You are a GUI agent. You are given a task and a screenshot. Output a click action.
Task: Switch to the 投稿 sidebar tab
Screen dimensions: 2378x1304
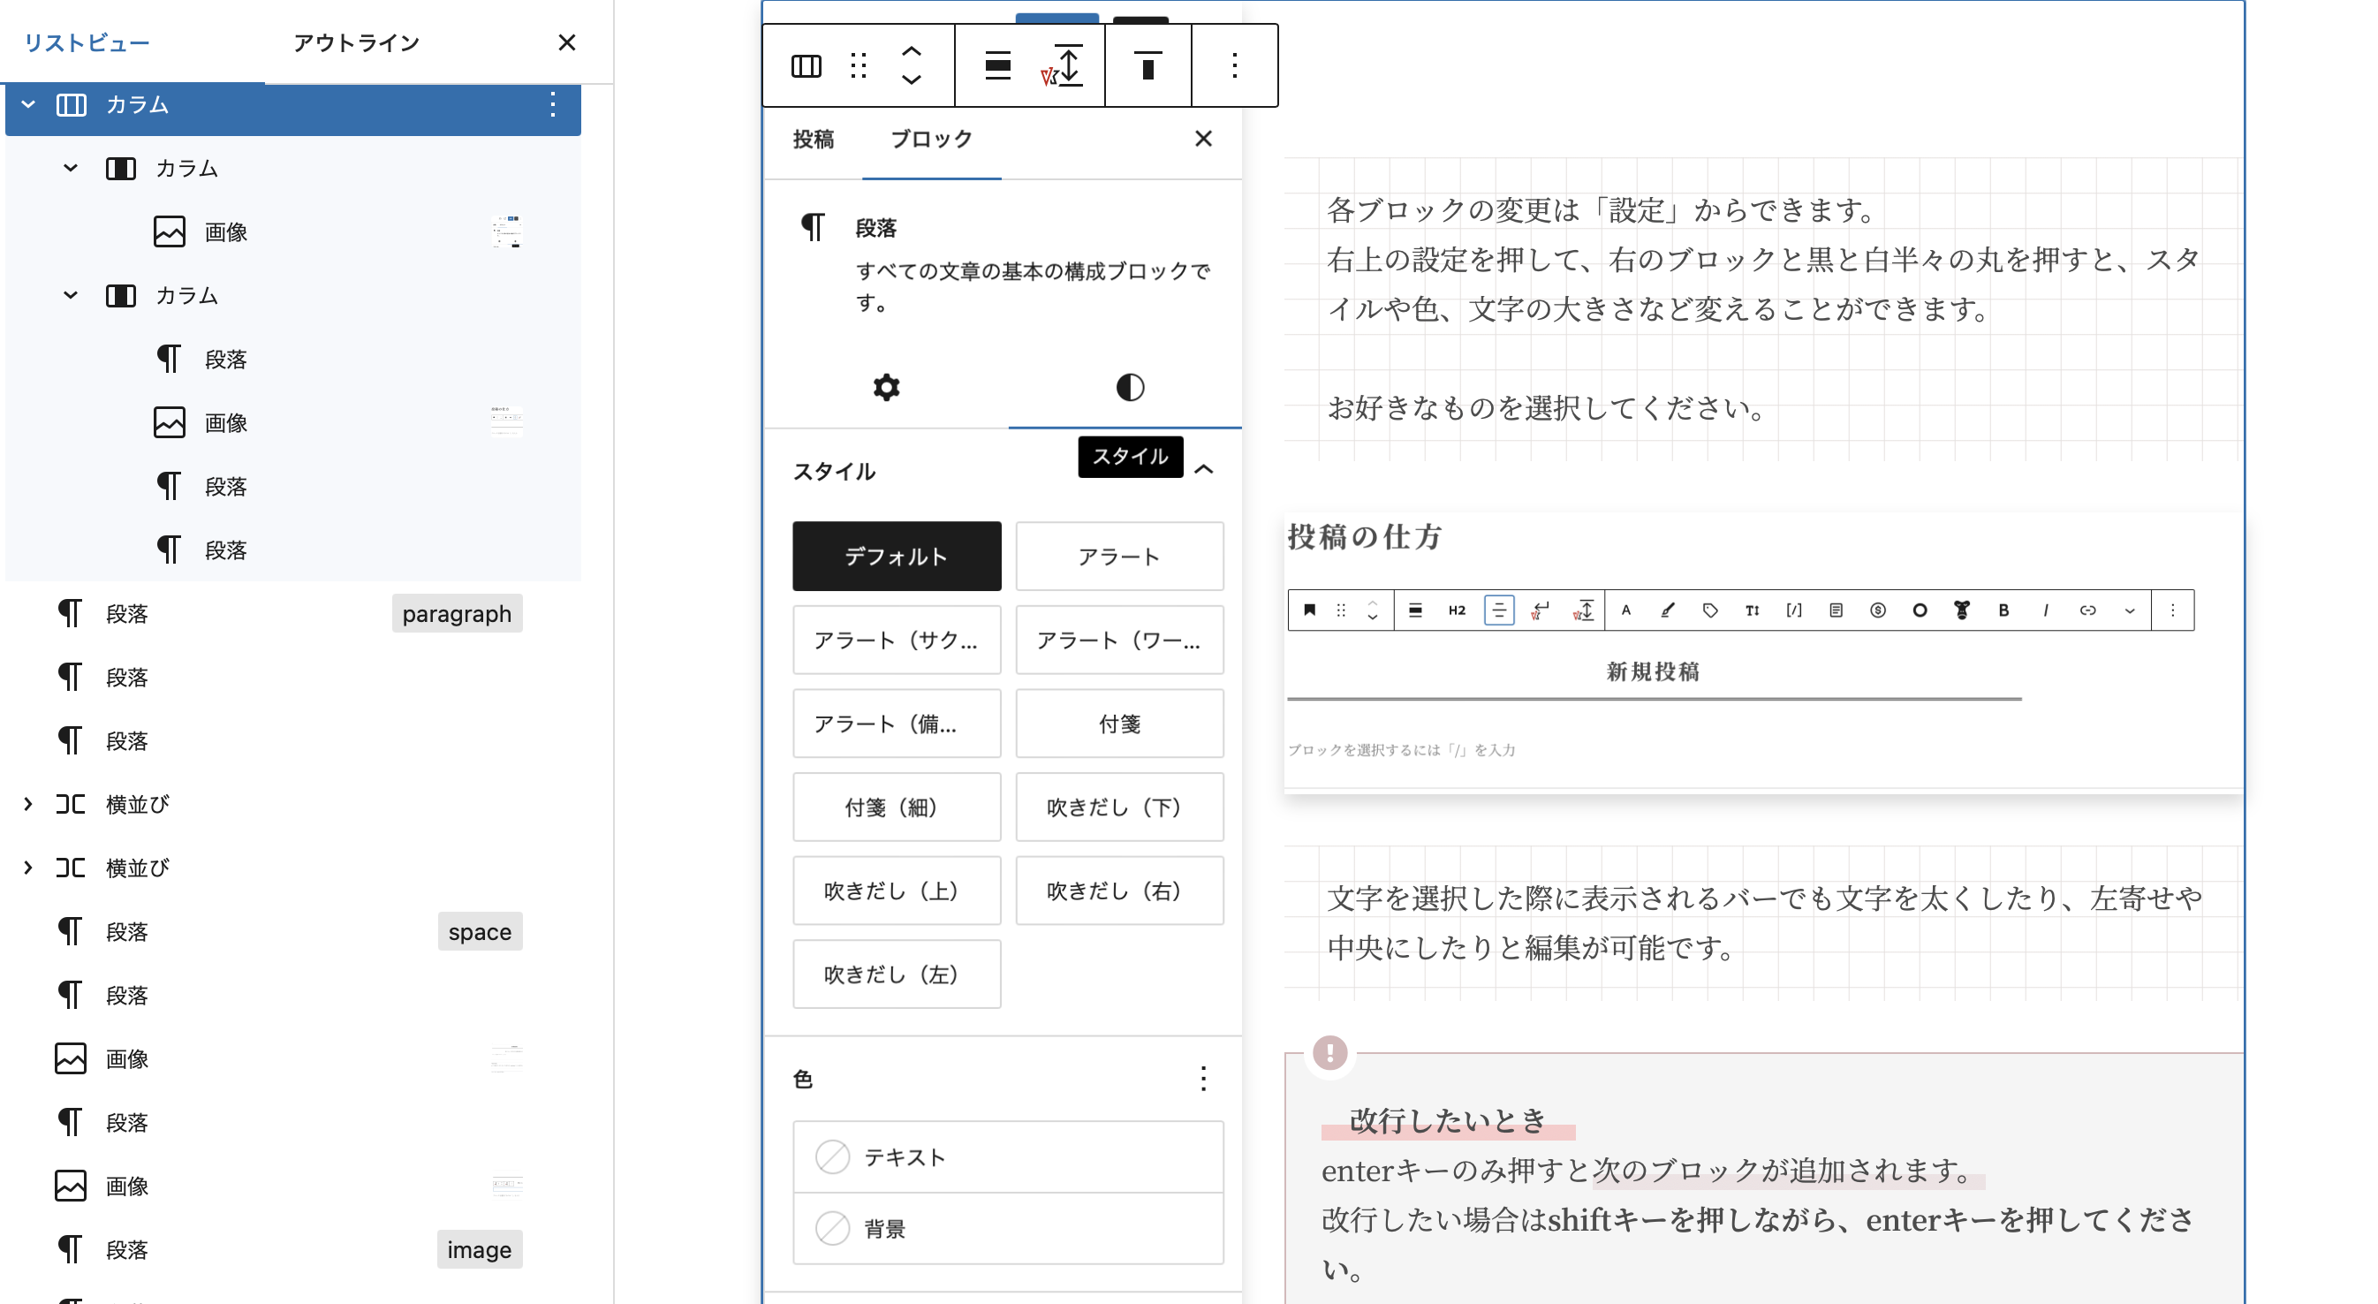pyautogui.click(x=813, y=139)
